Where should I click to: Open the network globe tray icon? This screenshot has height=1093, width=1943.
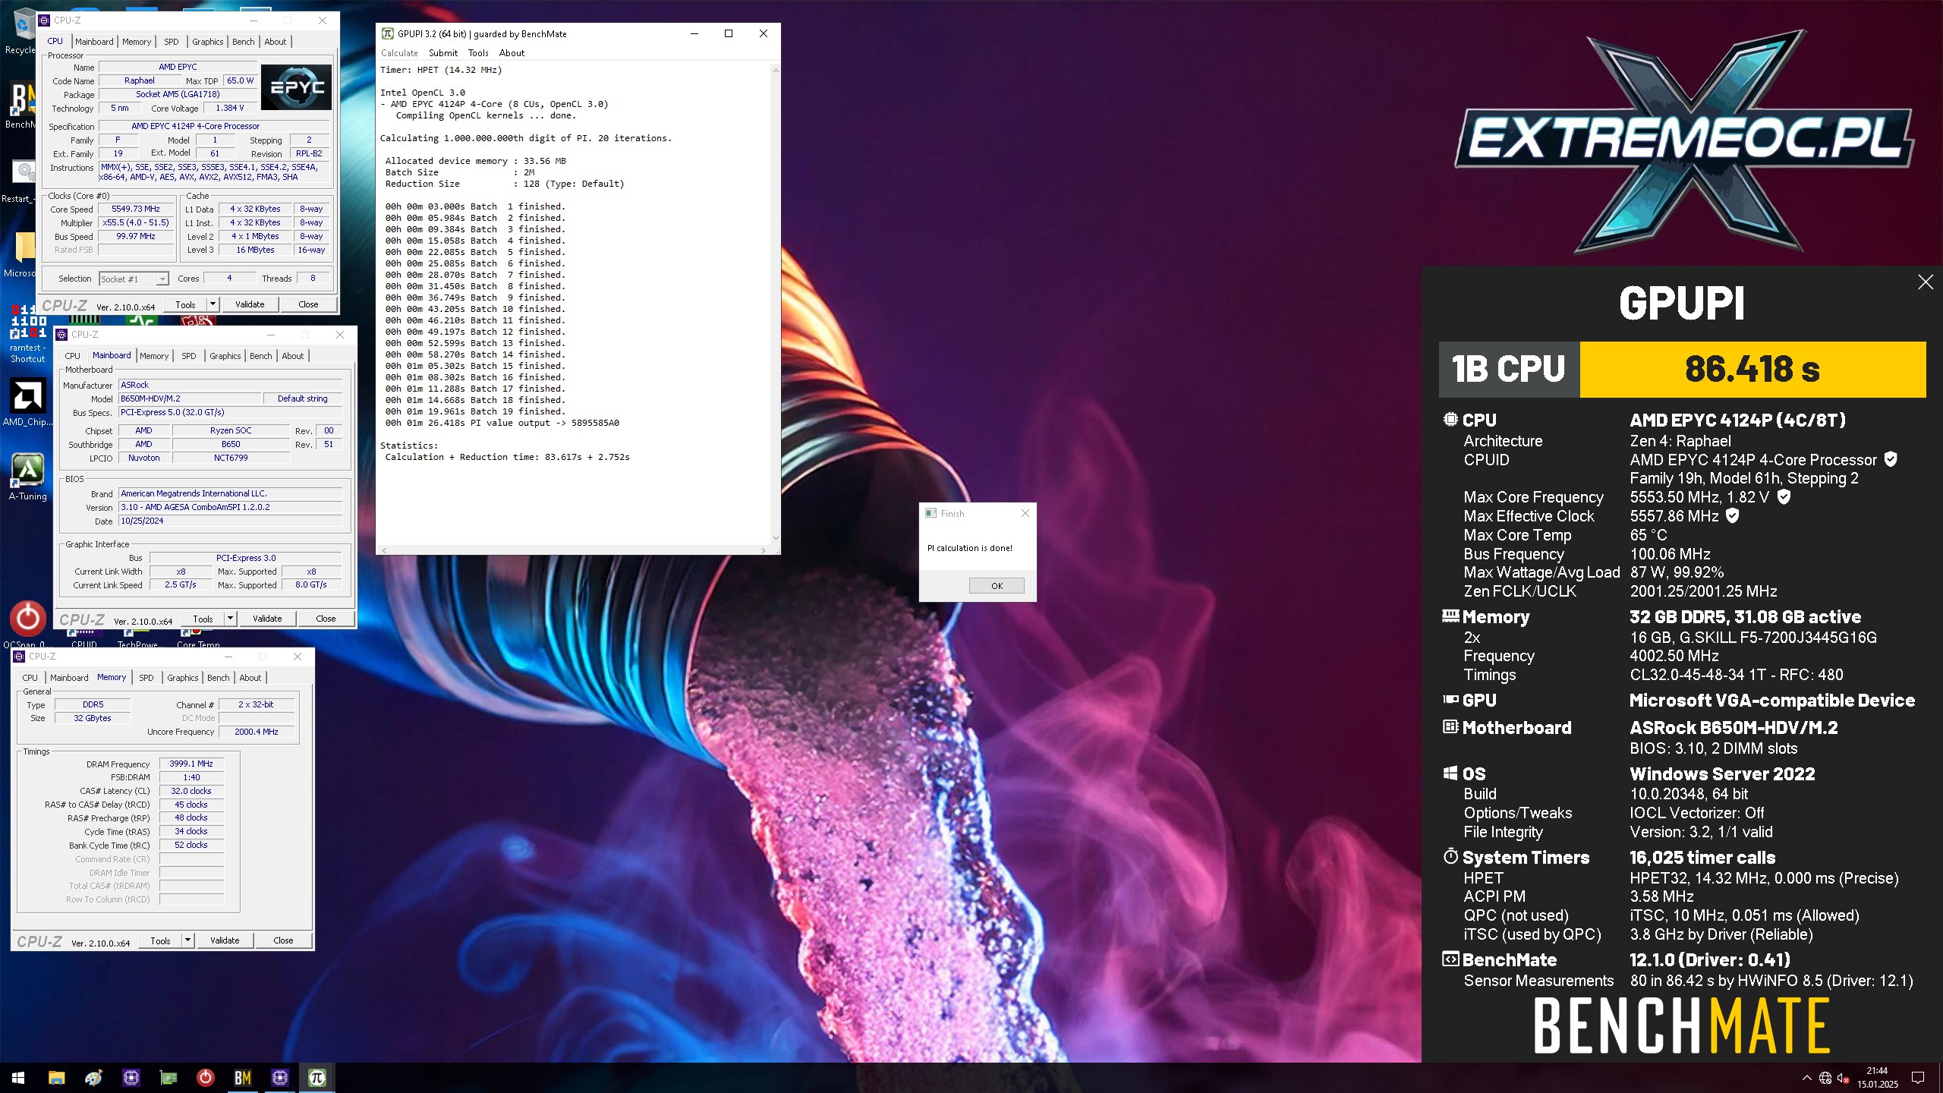coord(1825,1079)
